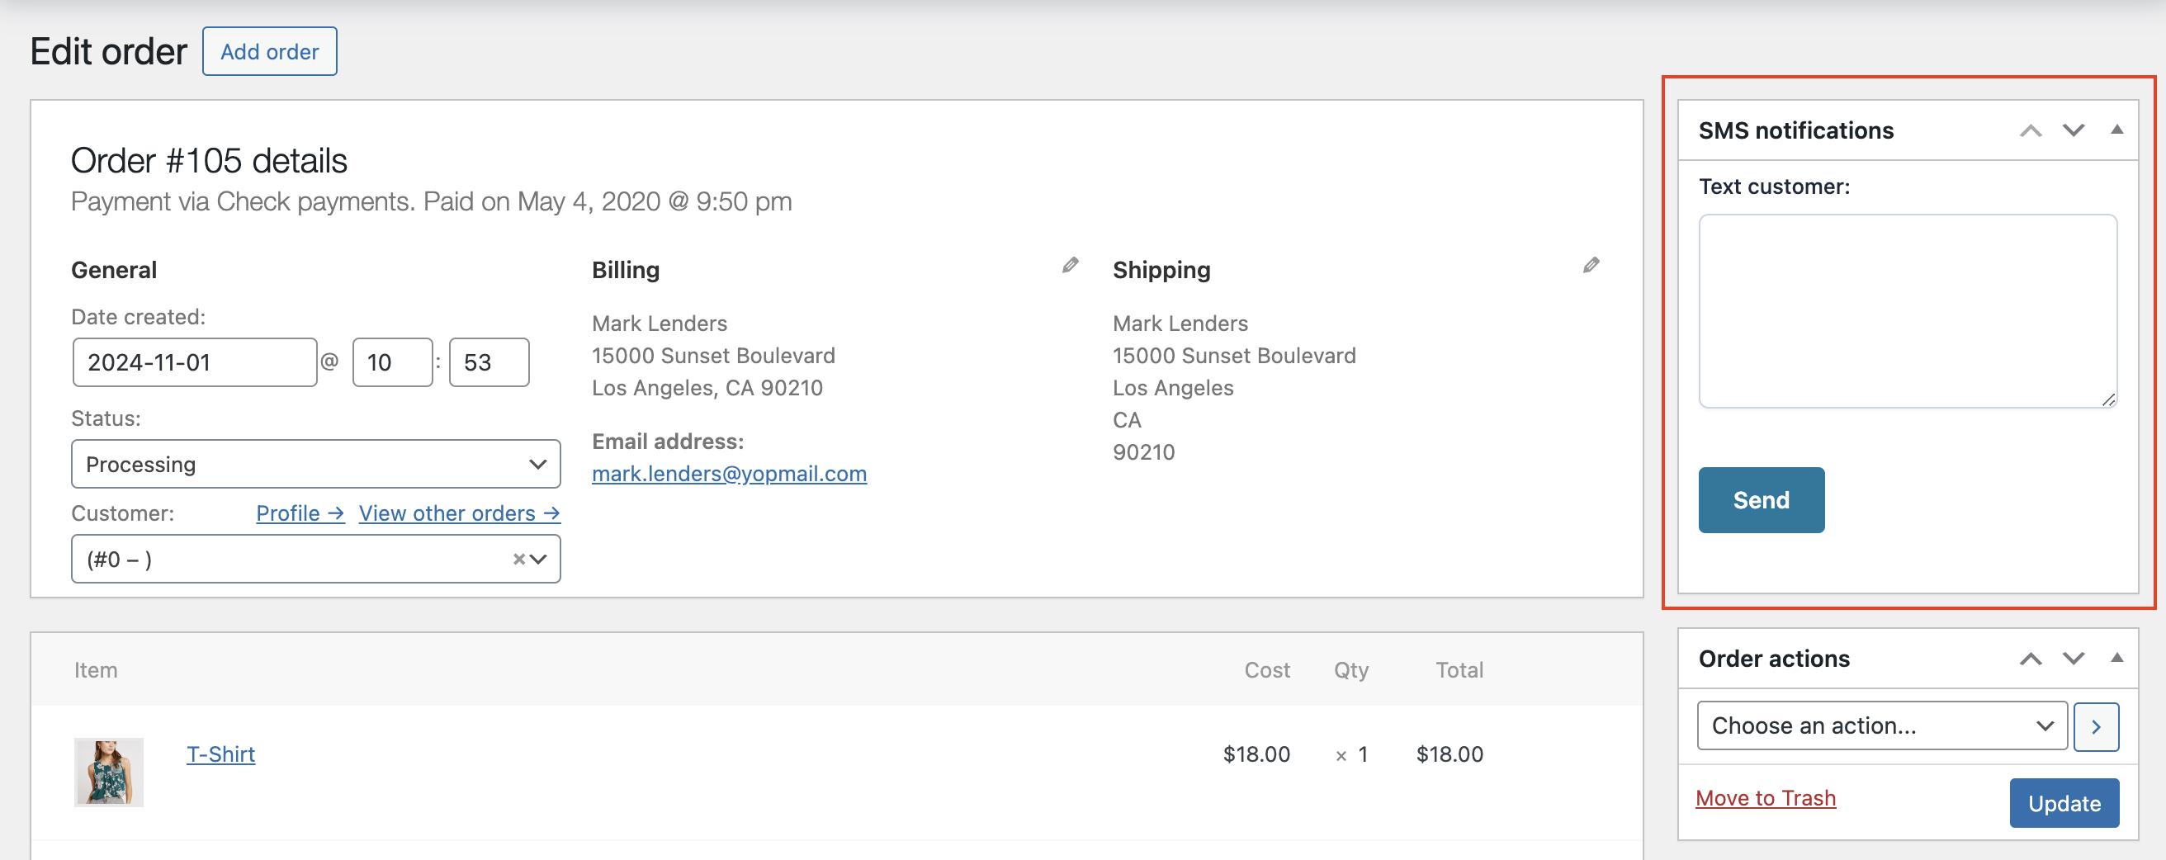The width and height of the screenshot is (2166, 860).
Task: Send the SMS to customer
Action: [x=1761, y=500]
